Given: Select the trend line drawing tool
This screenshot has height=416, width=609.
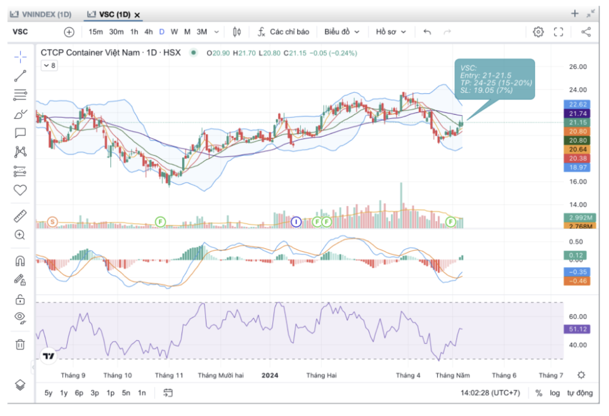Looking at the screenshot, I should pos(20,76).
